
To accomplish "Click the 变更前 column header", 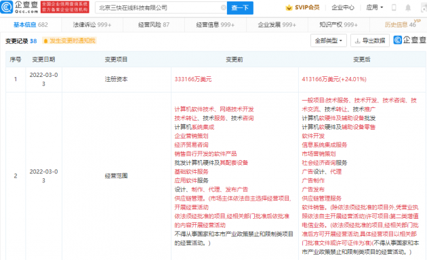I will (235, 59).
